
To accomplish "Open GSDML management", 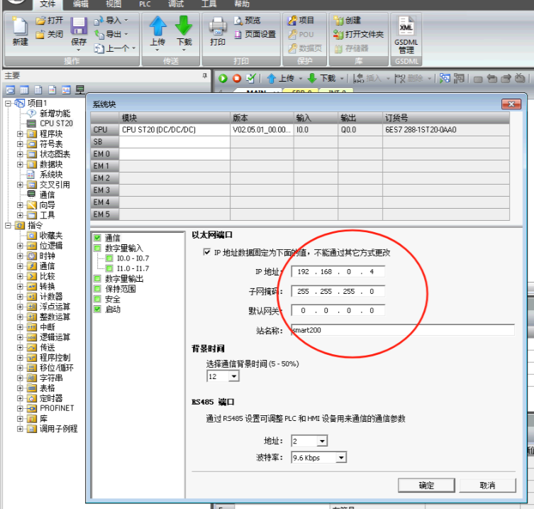I will pos(406,35).
